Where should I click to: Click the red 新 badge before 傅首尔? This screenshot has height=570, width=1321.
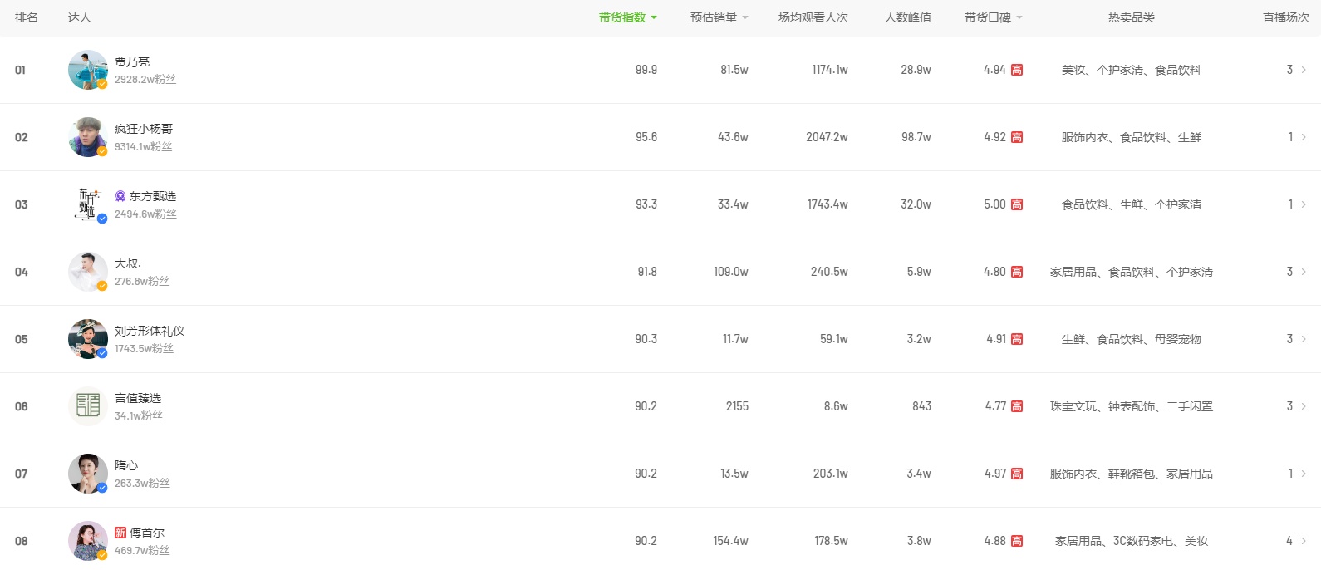tap(120, 533)
